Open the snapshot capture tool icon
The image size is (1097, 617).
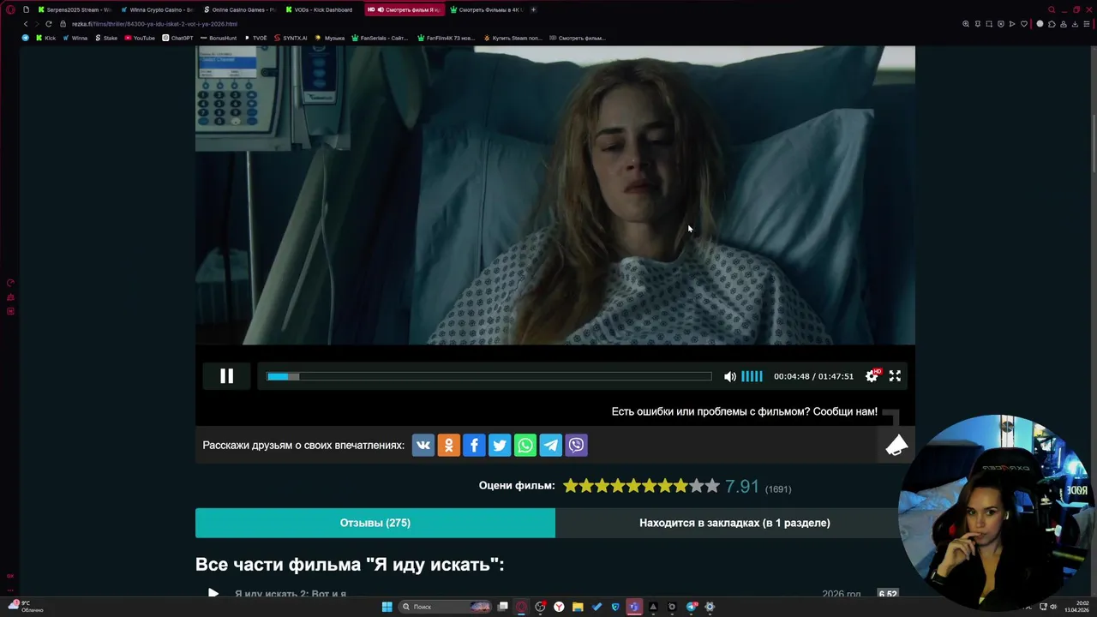tap(989, 24)
